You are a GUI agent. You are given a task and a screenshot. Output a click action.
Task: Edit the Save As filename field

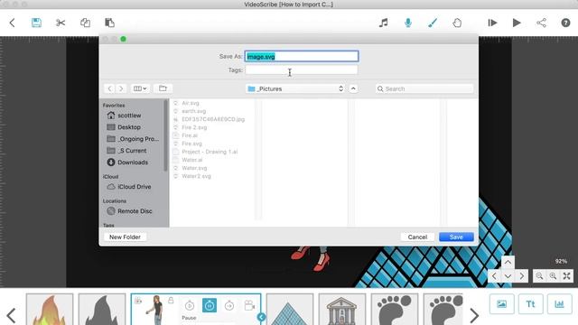[302, 56]
